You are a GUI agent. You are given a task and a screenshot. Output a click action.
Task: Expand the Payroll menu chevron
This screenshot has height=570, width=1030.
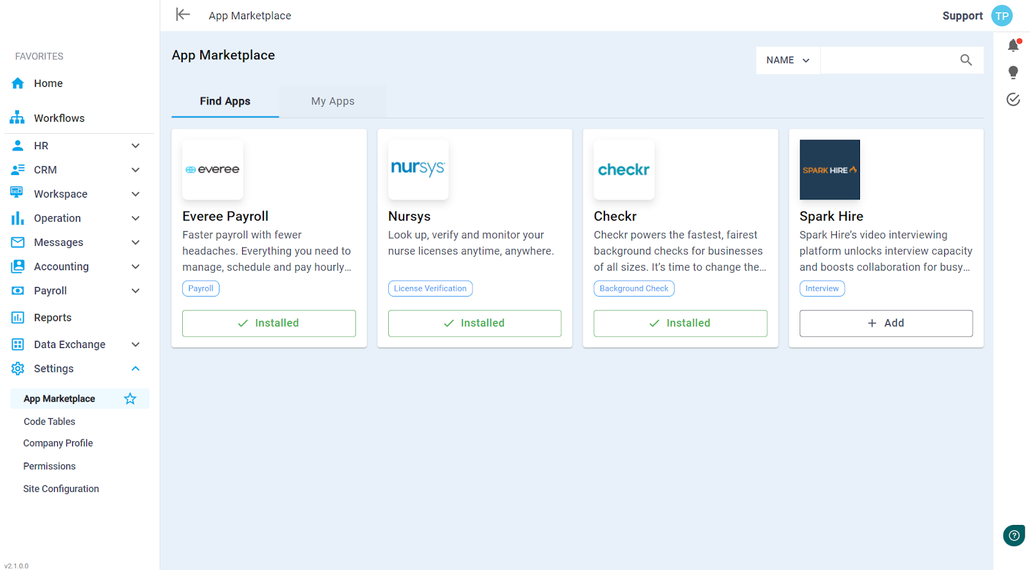[135, 291]
